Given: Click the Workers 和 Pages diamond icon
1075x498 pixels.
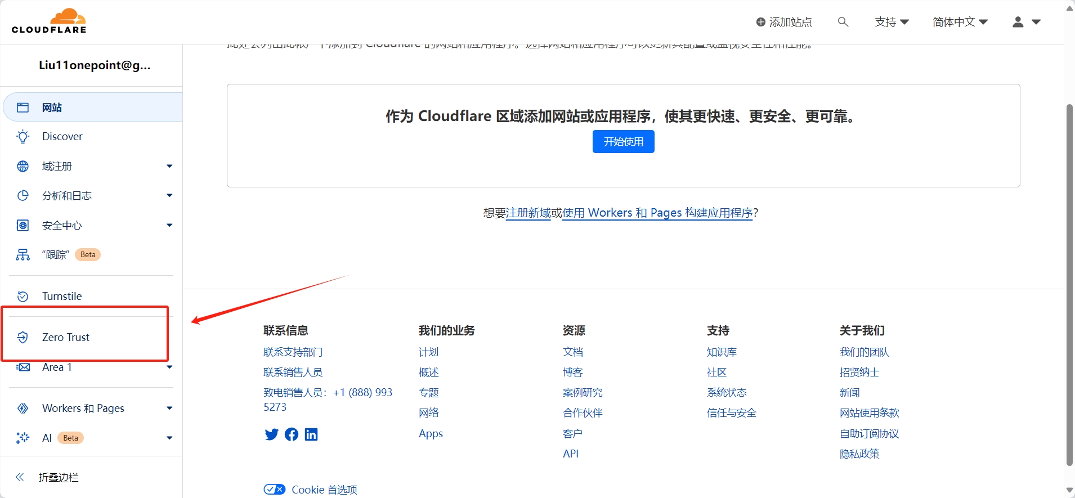Looking at the screenshot, I should [x=23, y=408].
